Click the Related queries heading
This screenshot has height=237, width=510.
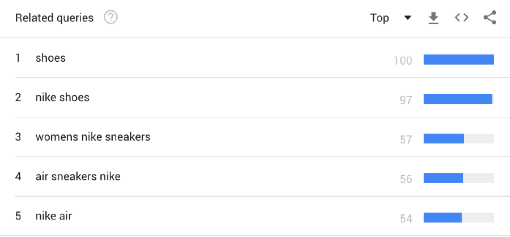(54, 18)
